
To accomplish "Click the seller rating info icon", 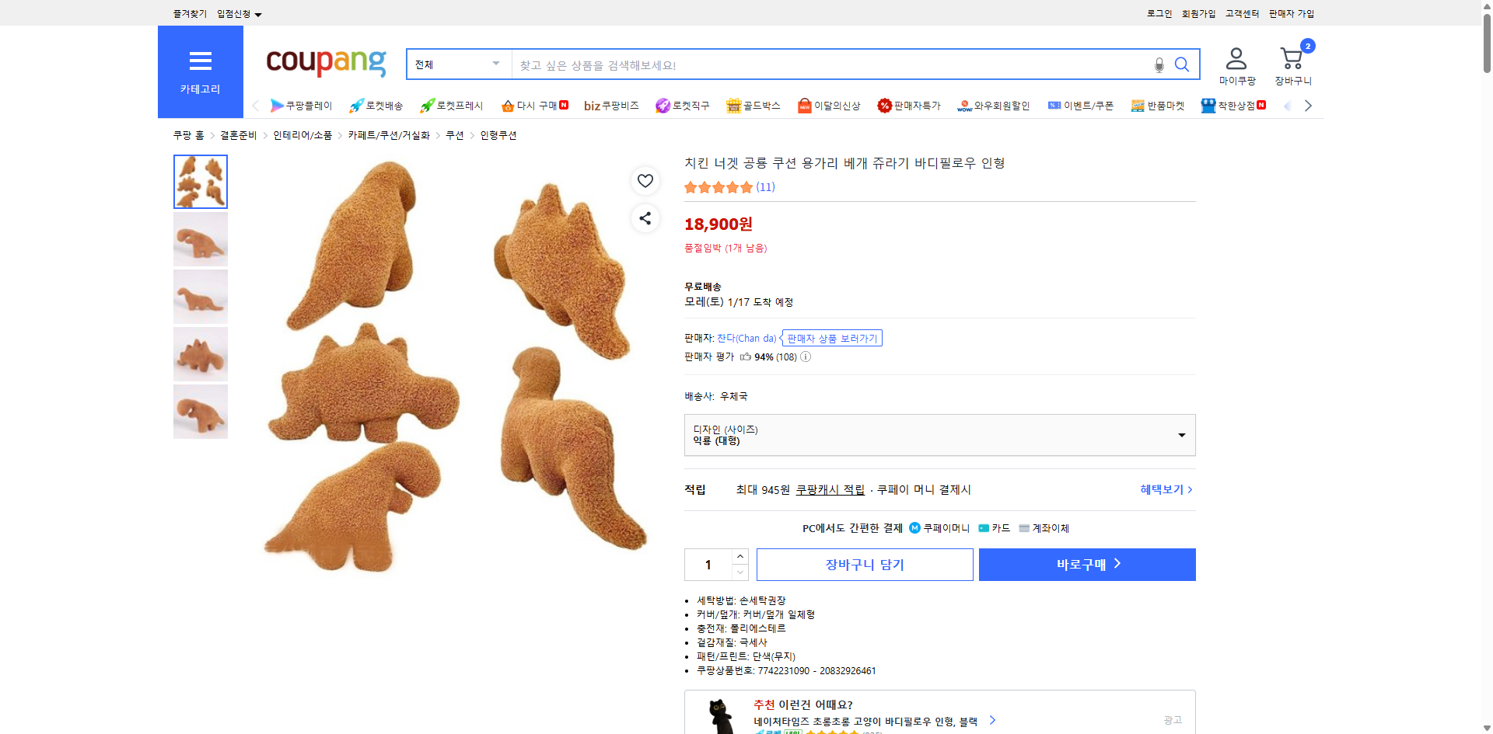I will click(805, 357).
